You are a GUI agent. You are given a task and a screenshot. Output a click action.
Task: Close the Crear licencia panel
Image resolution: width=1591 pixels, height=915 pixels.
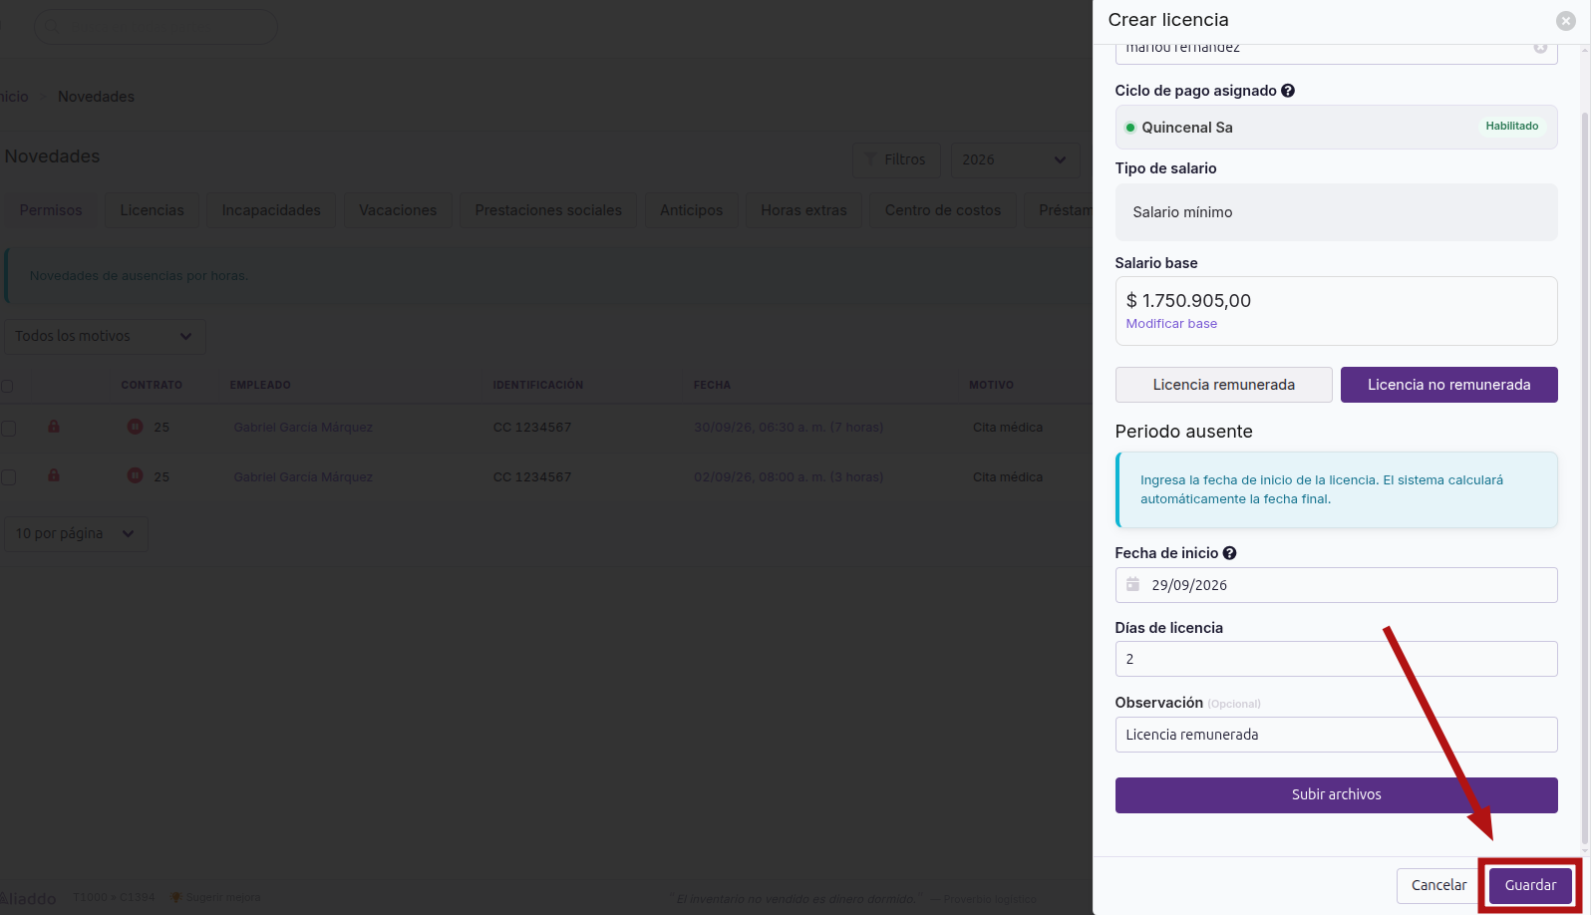point(1566,20)
